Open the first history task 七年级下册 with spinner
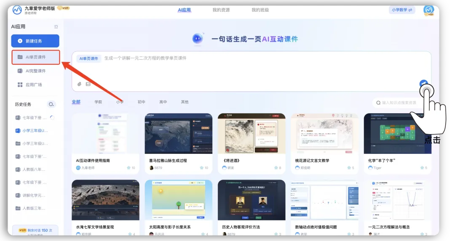The width and height of the screenshot is (455, 241). click(35, 118)
